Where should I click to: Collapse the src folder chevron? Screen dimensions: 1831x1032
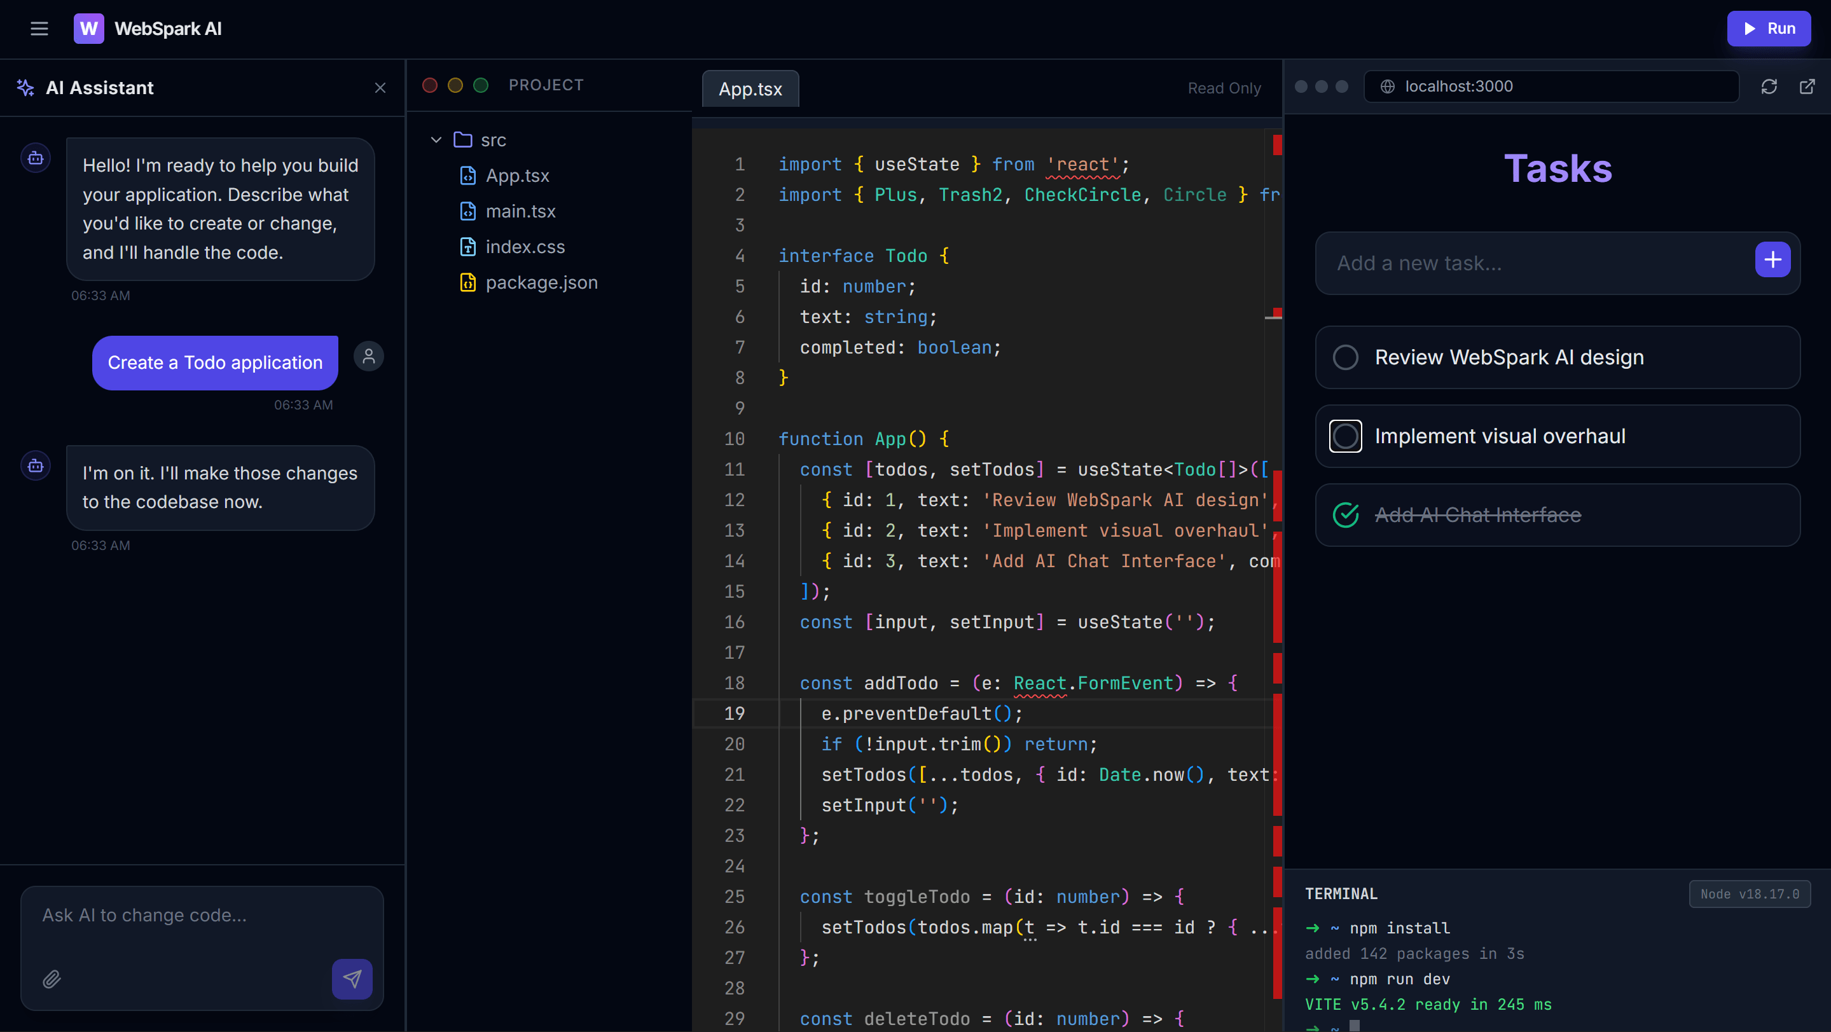[x=436, y=140]
